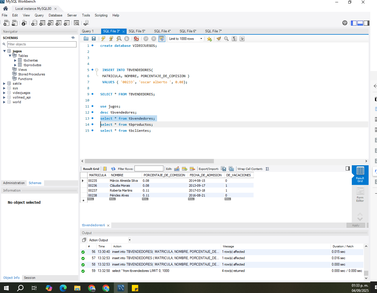Add query to snippets star icon
Image resolution: width=377 pixels, height=293 pixels.
(x=209, y=39)
